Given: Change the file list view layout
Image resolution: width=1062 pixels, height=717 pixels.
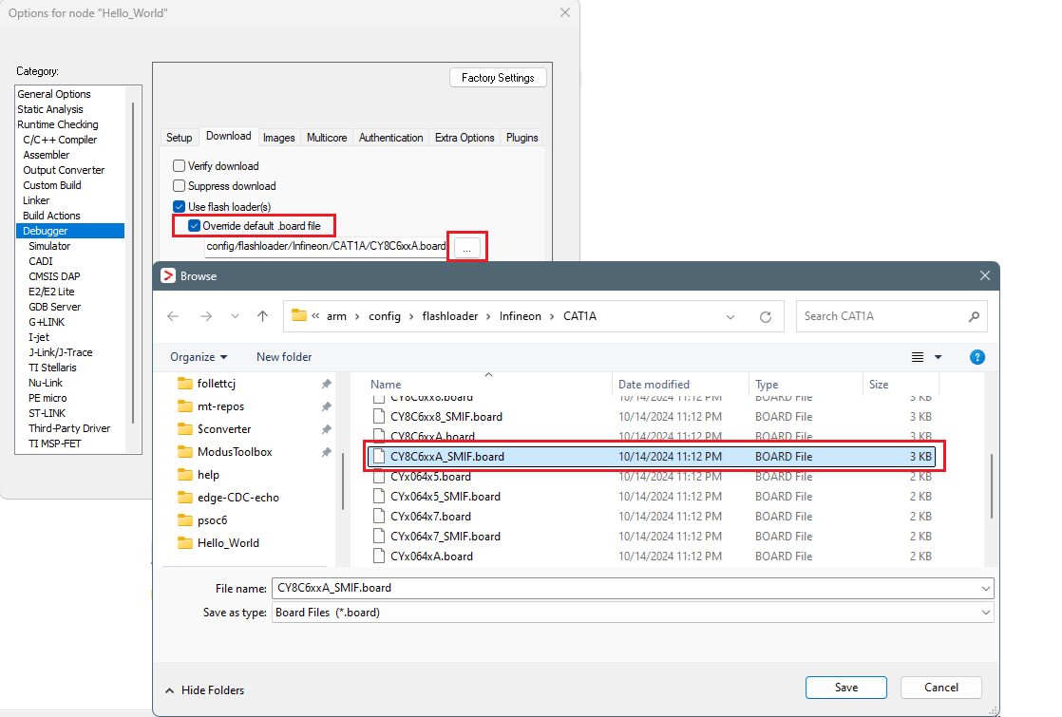Looking at the screenshot, I should pyautogui.click(x=918, y=357).
